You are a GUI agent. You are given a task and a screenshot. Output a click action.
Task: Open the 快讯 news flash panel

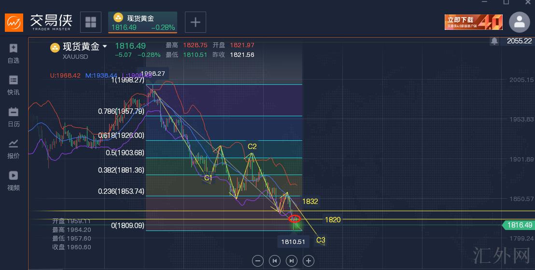(14, 85)
